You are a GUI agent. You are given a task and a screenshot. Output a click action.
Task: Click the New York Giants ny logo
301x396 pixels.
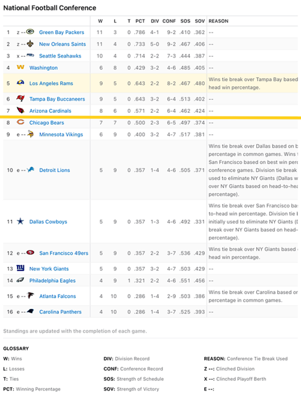(x=20, y=268)
